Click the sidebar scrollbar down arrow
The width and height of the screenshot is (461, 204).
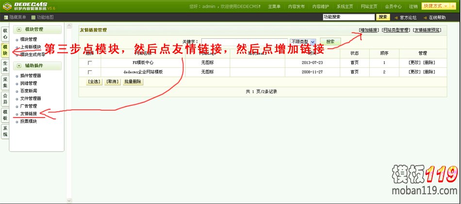click(x=69, y=201)
